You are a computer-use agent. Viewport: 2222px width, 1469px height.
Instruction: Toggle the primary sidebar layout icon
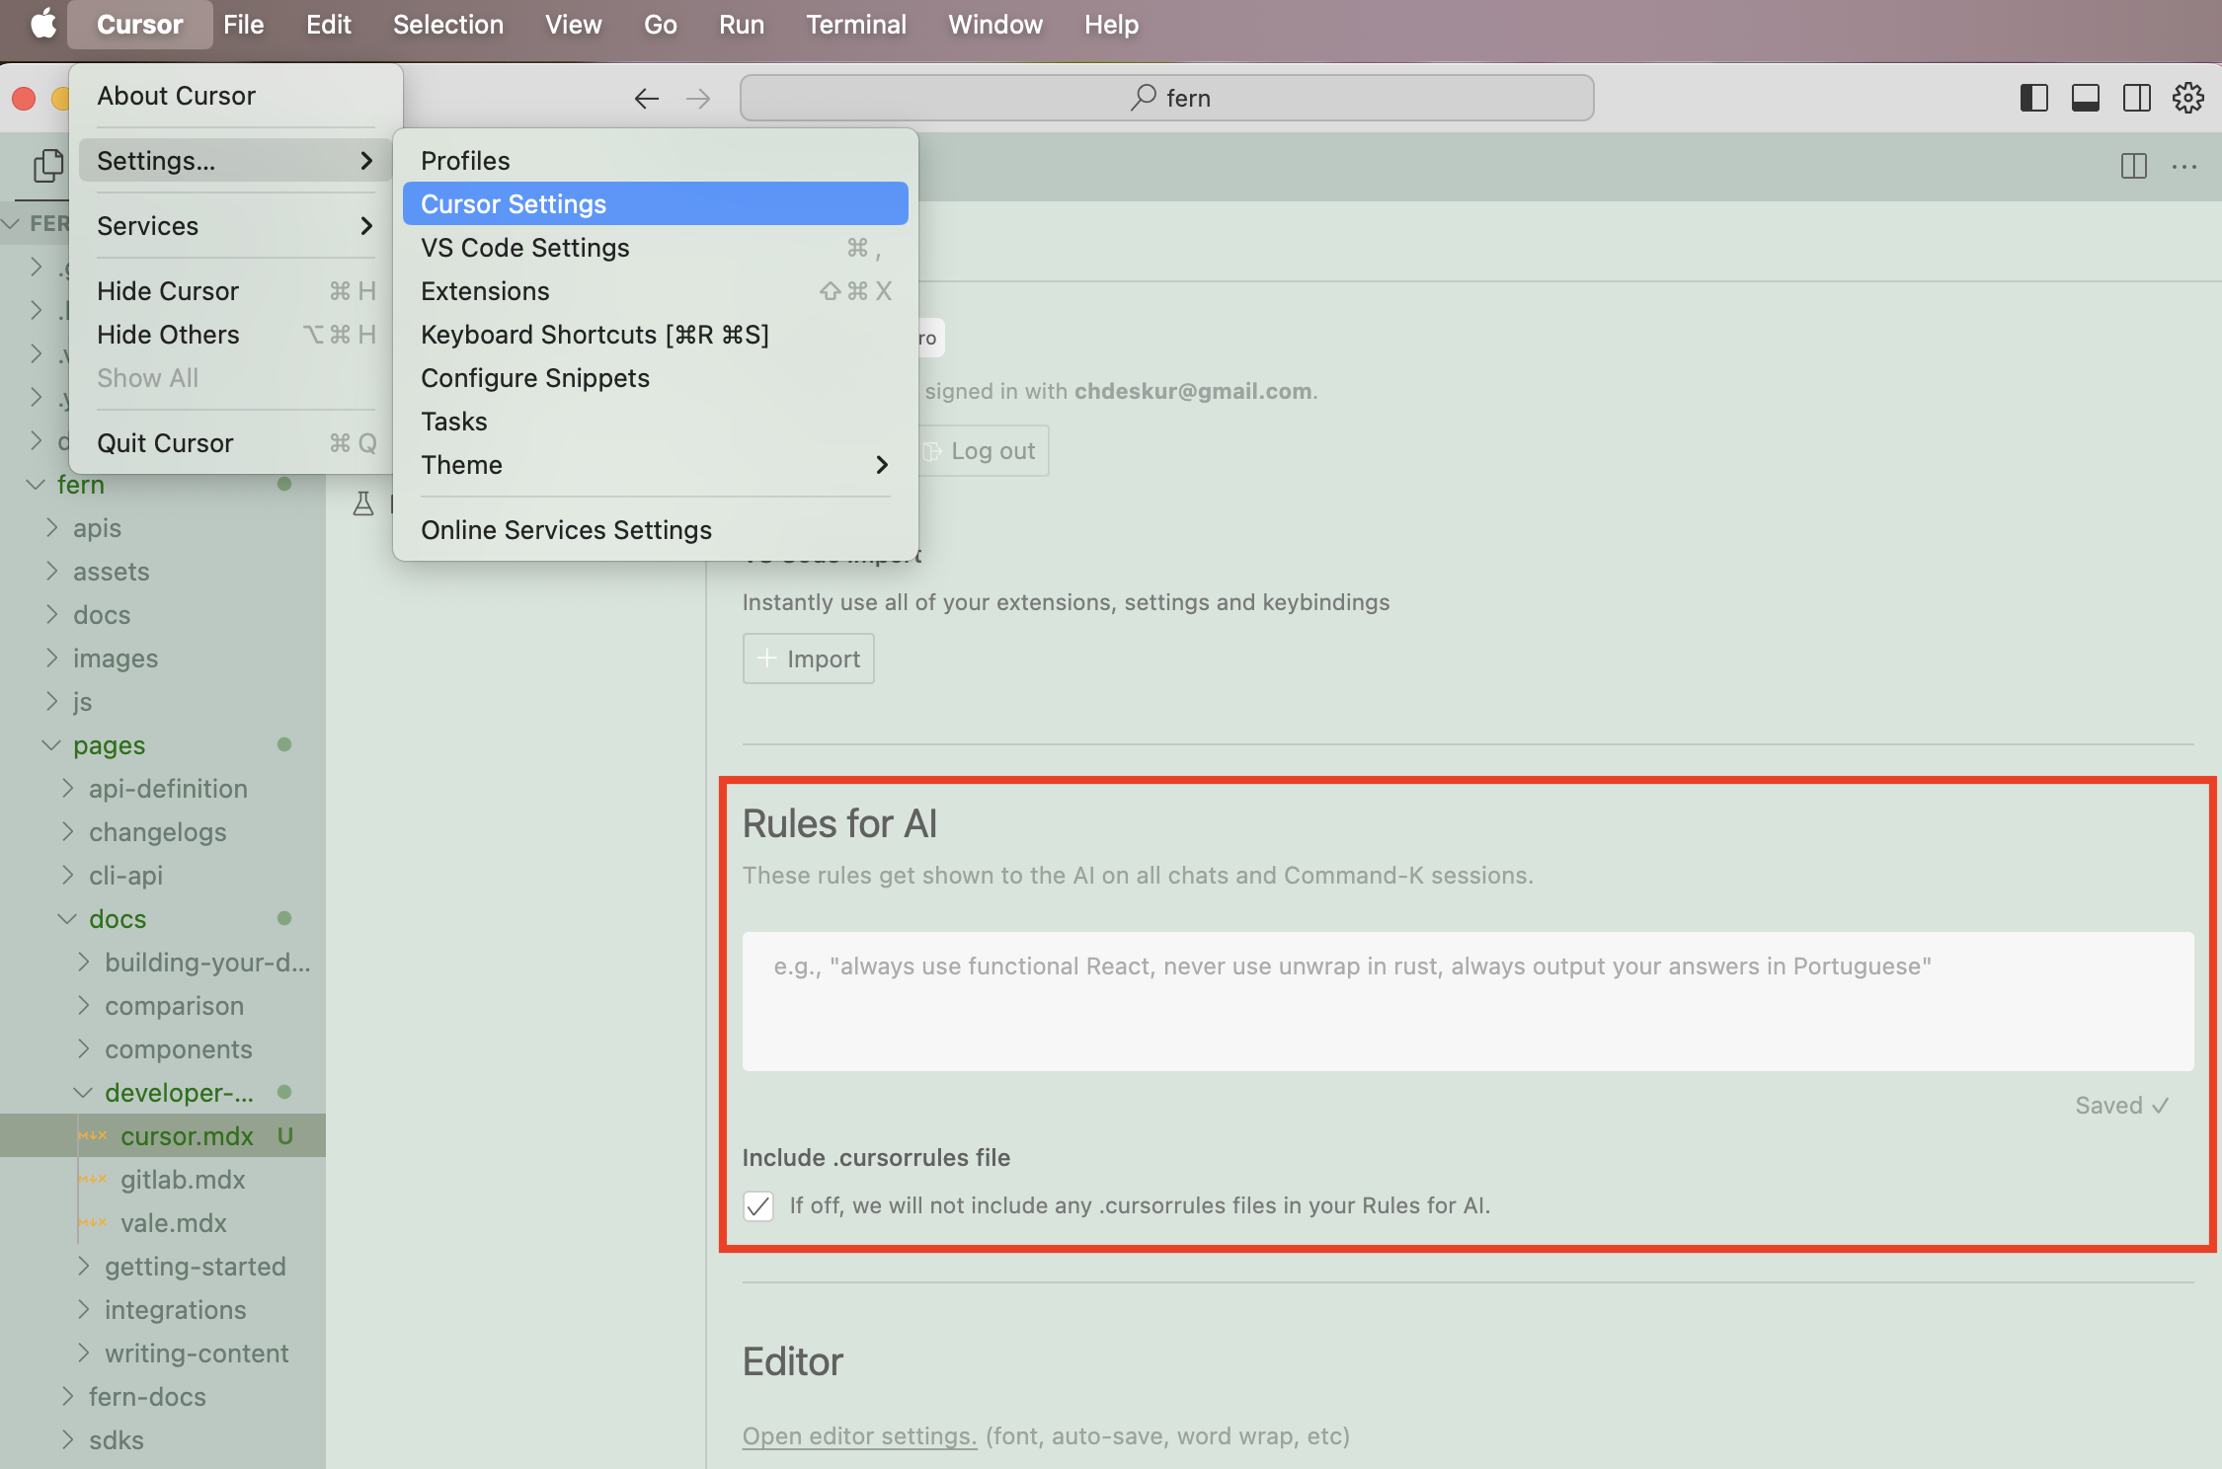click(x=2033, y=98)
